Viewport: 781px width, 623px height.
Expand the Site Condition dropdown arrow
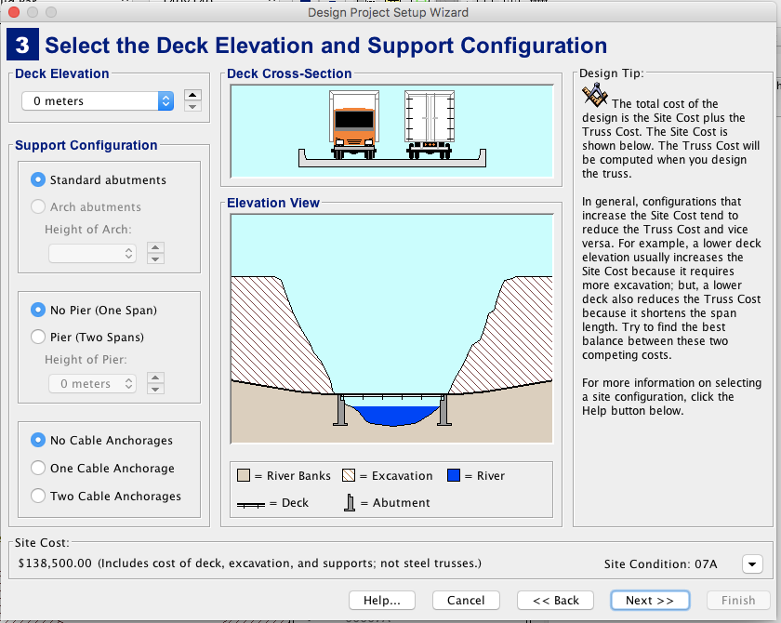click(752, 564)
